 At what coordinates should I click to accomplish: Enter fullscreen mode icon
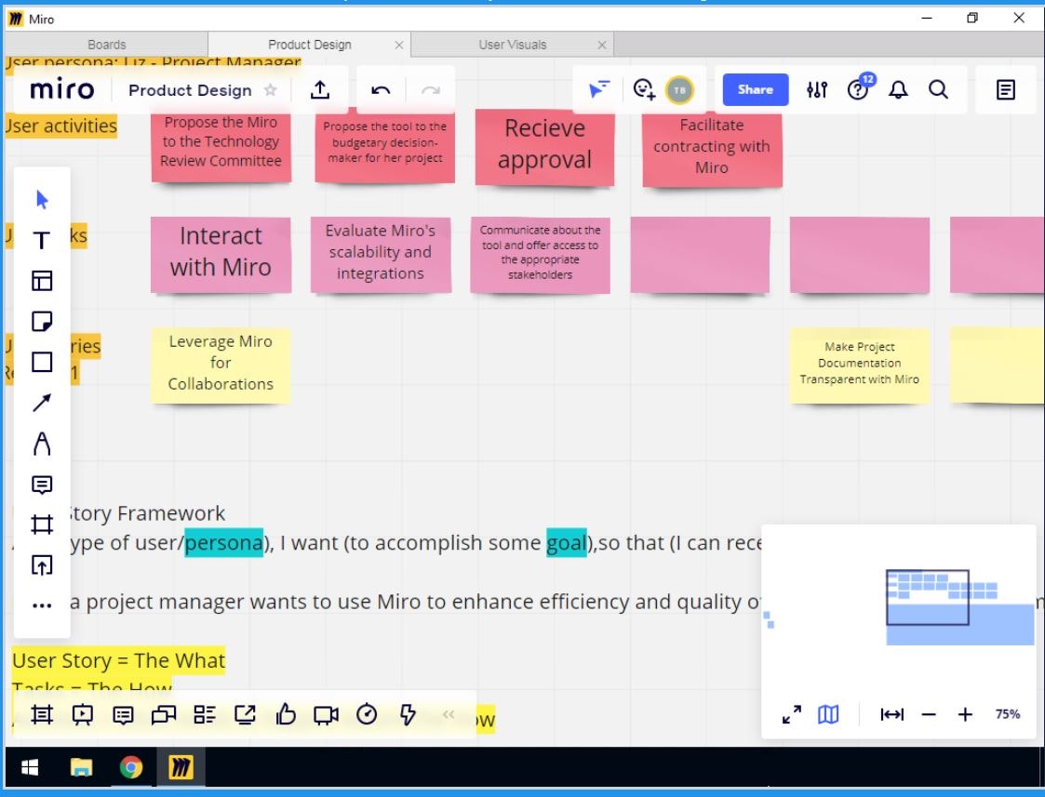tap(792, 714)
